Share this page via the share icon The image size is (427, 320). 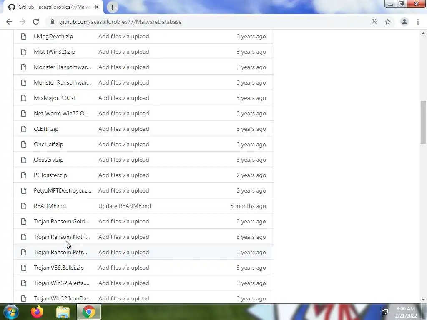pos(374,22)
